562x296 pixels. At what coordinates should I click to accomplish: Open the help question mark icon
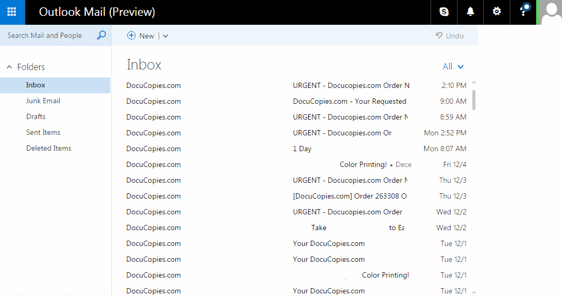click(523, 12)
